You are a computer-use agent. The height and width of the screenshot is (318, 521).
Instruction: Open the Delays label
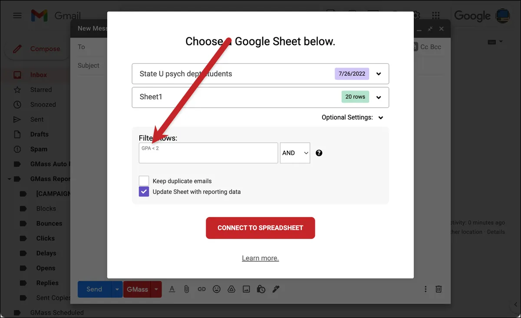pyautogui.click(x=46, y=253)
